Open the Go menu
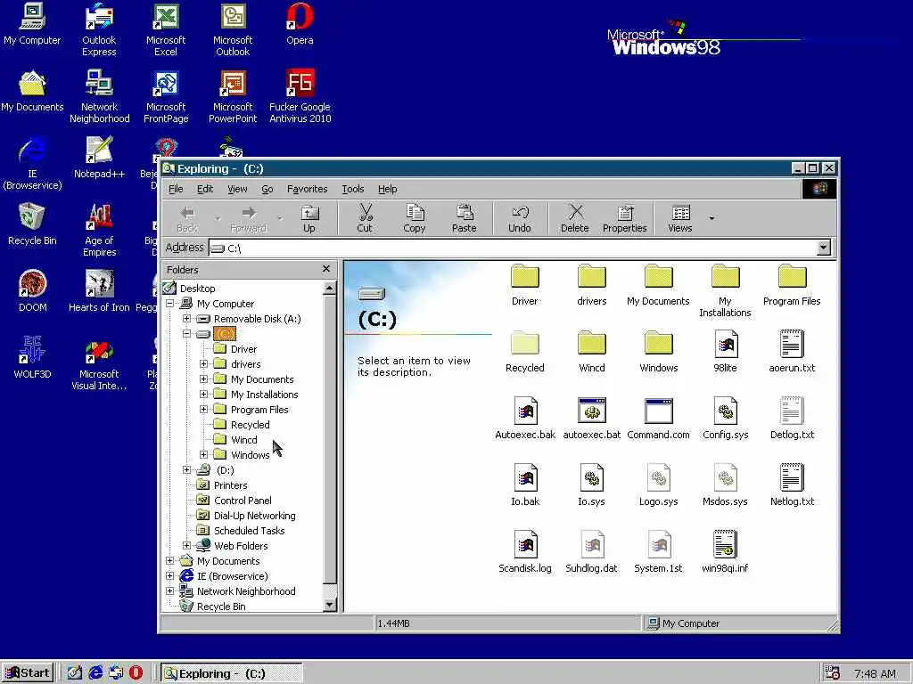913x684 pixels. point(267,189)
